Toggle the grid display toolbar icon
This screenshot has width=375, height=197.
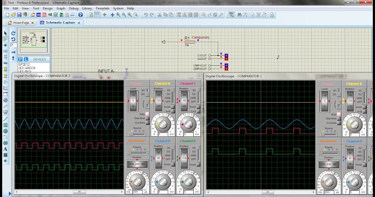pos(97,15)
